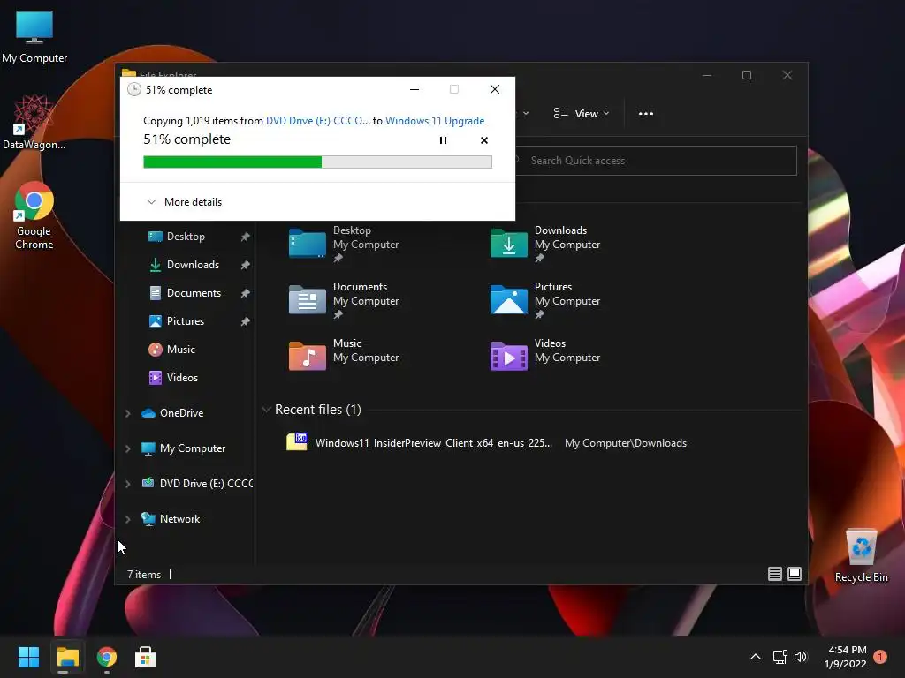
Task: Open the See more ellipsis menu
Action: (646, 114)
